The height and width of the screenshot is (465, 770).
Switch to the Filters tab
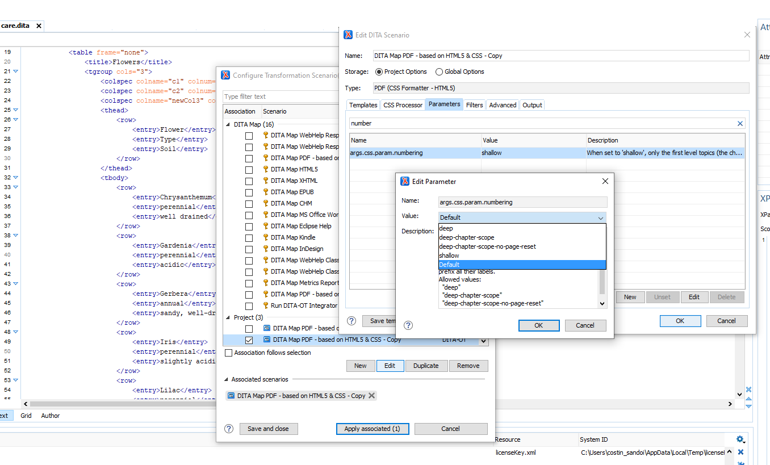pyautogui.click(x=475, y=105)
